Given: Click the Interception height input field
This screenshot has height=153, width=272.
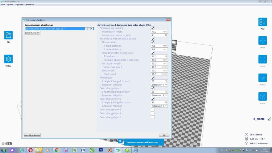Looking at the screenshot, I should tap(159, 32).
